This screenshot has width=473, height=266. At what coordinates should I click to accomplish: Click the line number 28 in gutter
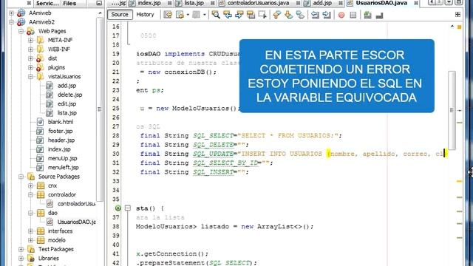116,136
